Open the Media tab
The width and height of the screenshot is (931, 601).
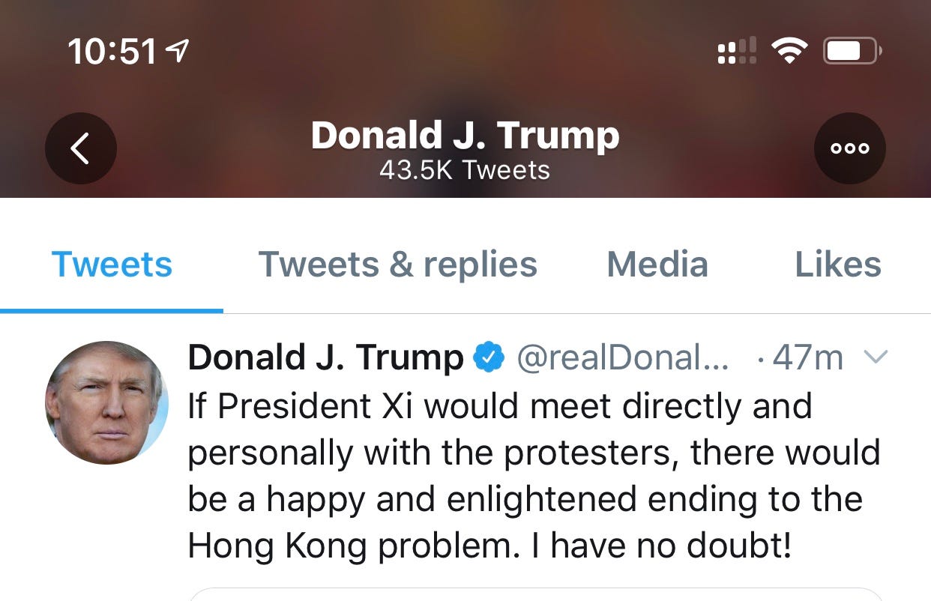click(x=657, y=265)
